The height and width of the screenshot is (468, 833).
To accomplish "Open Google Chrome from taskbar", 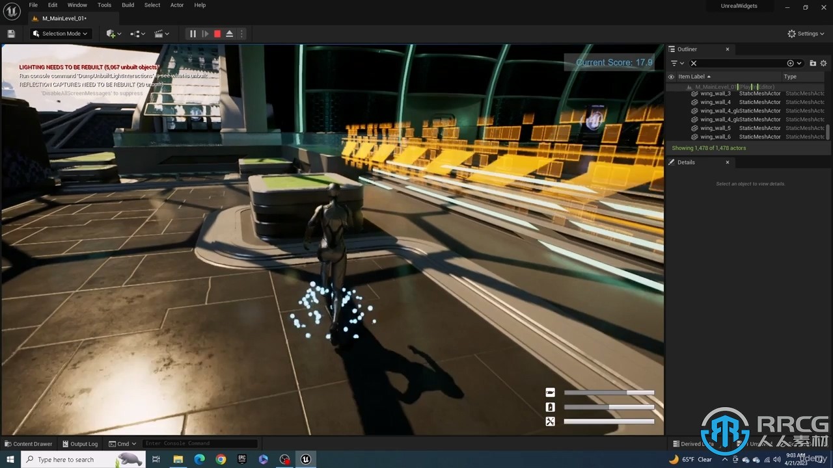I will point(221,460).
